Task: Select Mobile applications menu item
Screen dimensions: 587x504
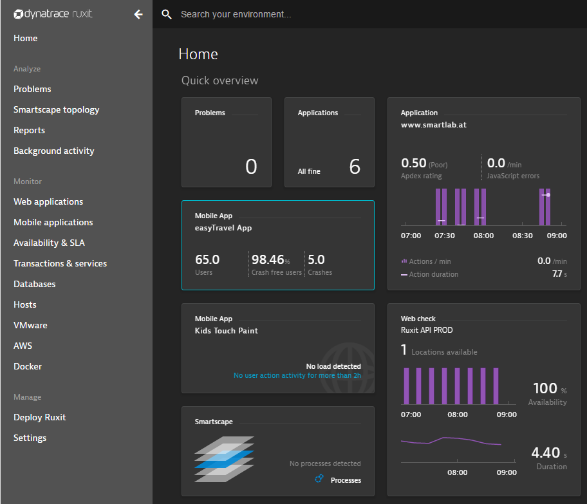Action: point(53,222)
